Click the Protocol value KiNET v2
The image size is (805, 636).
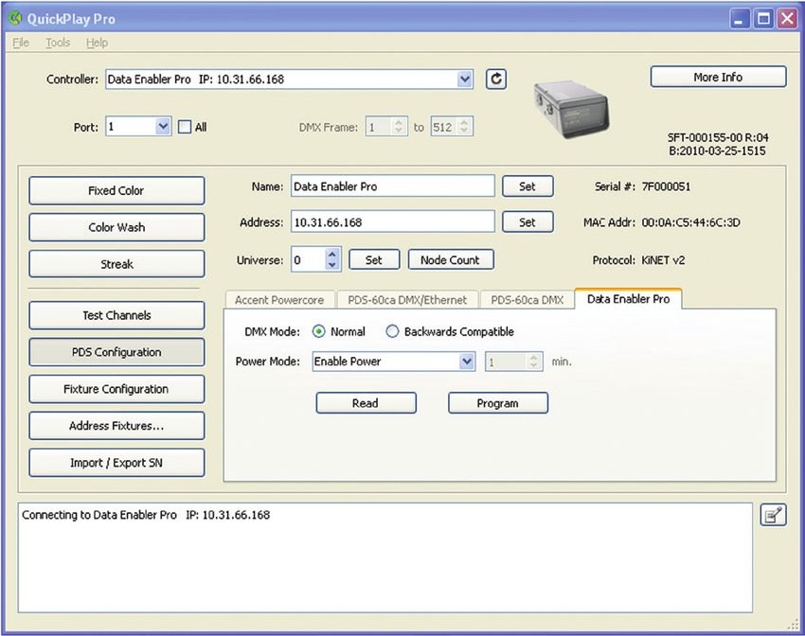click(x=663, y=260)
